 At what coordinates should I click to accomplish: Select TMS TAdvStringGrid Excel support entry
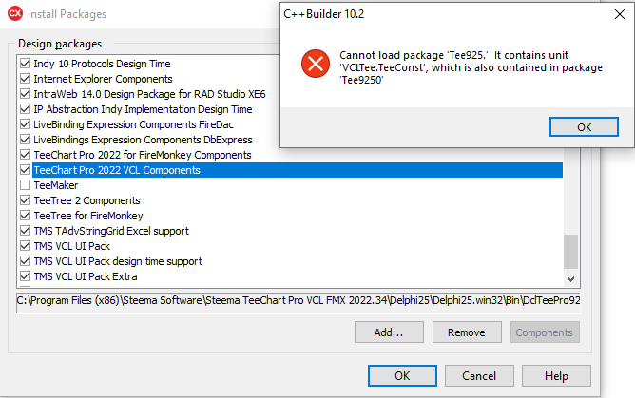tap(111, 231)
